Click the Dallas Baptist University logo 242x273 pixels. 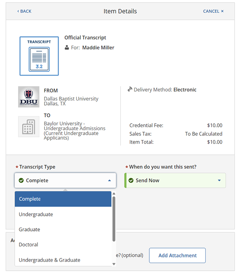pos(28,97)
